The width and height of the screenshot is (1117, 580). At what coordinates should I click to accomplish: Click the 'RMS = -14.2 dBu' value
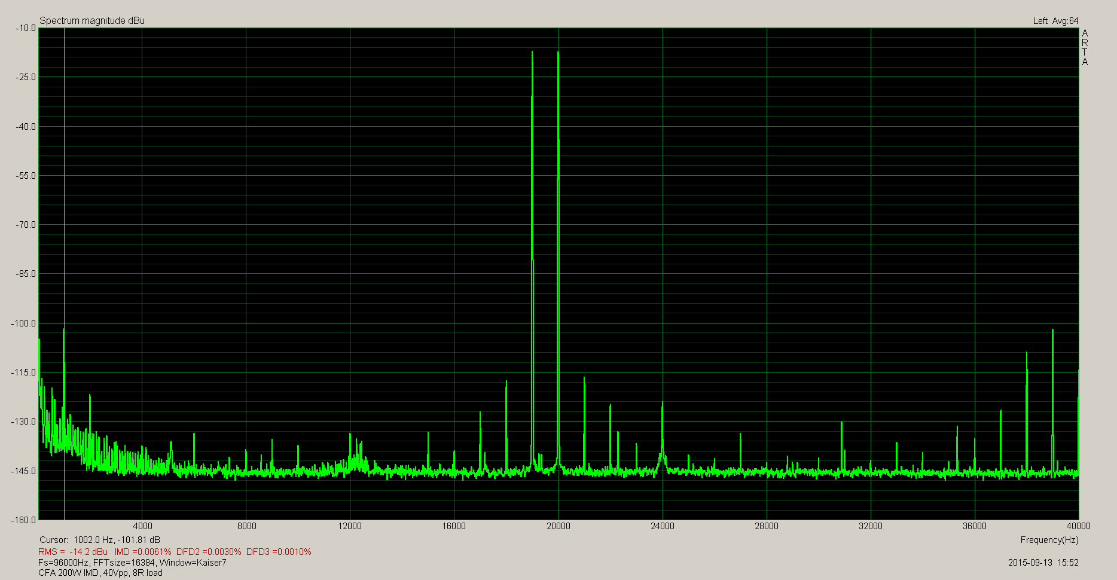(73, 551)
